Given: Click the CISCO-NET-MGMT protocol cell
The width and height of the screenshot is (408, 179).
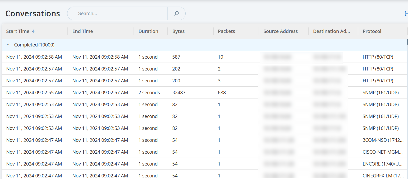Looking at the screenshot, I should [x=383, y=152].
